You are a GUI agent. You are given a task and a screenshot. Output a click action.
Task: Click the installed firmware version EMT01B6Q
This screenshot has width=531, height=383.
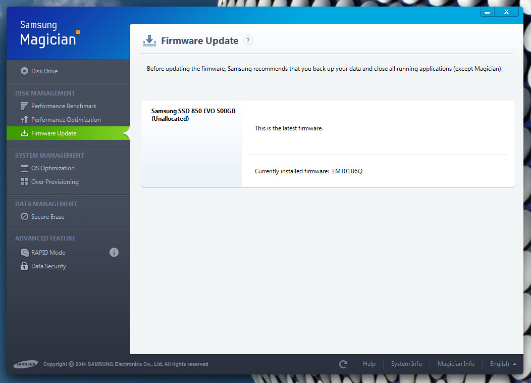point(347,171)
